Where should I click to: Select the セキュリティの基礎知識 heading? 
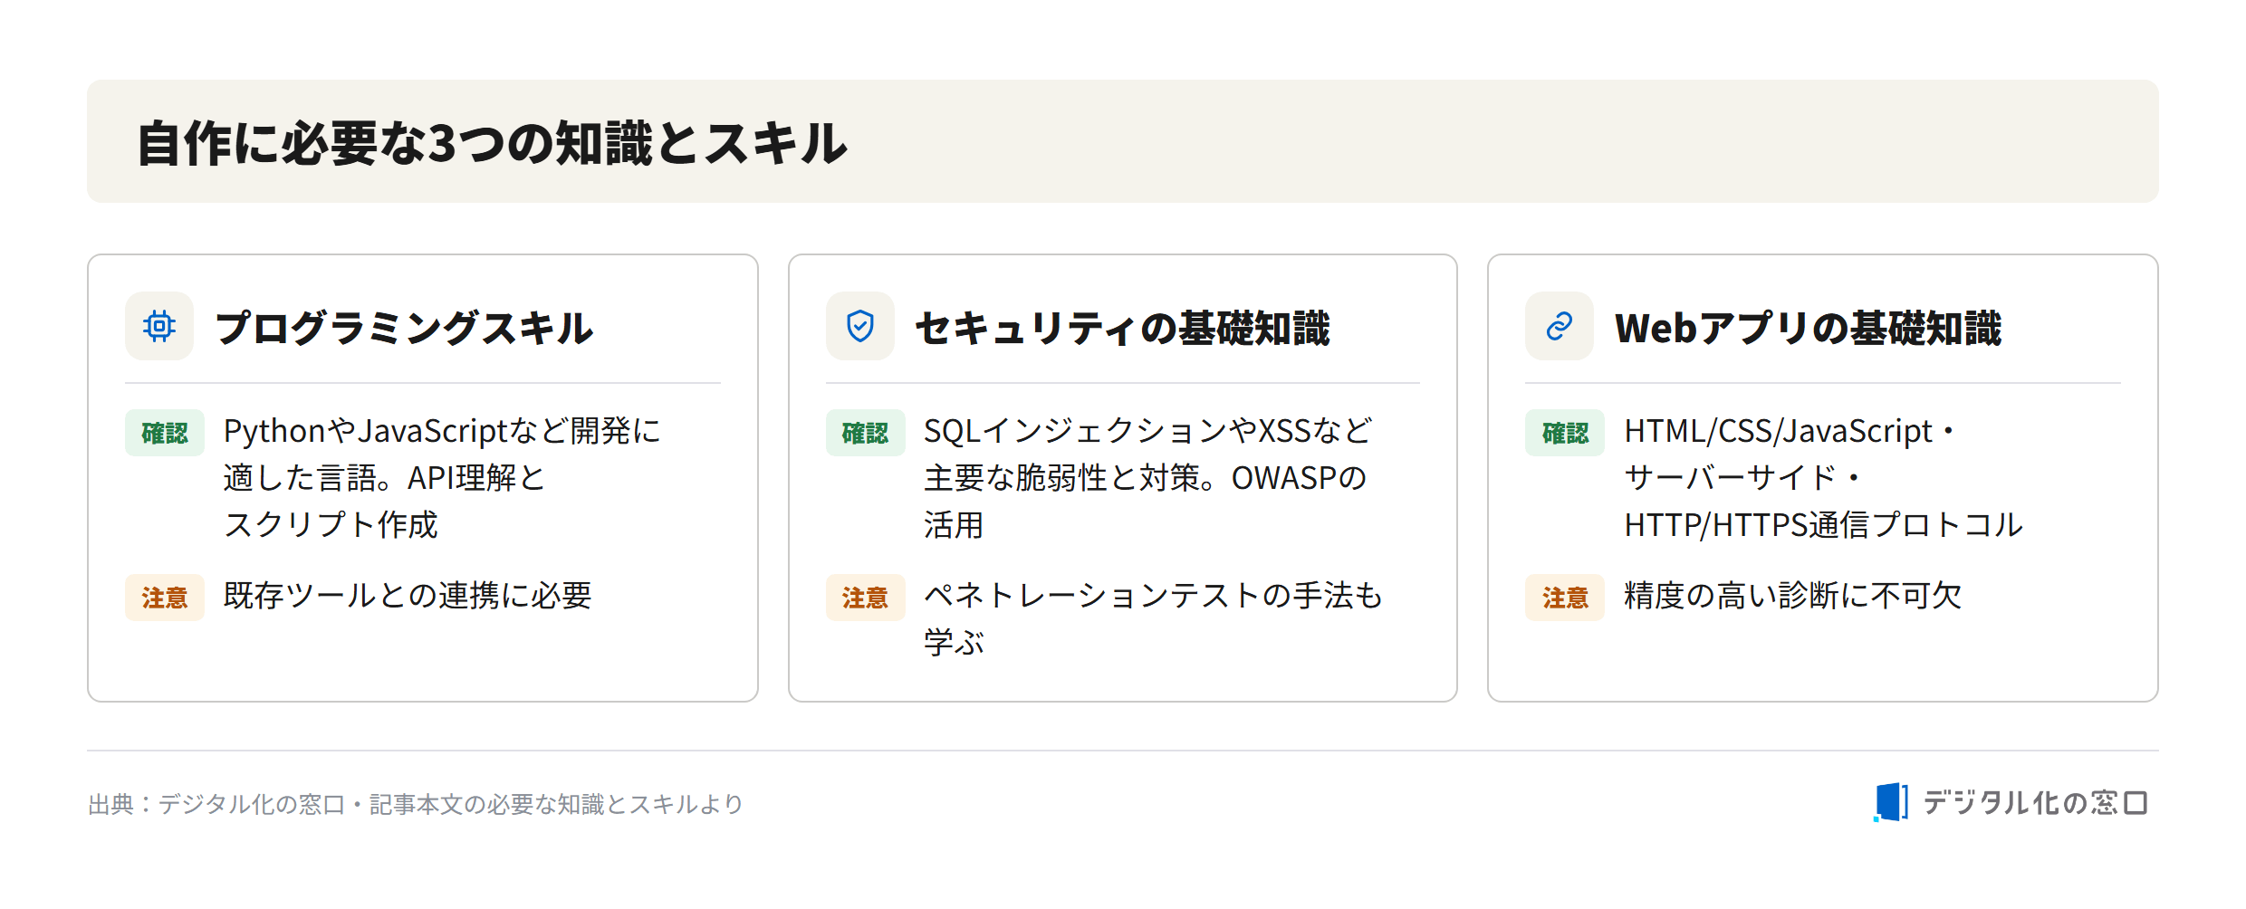(1122, 328)
